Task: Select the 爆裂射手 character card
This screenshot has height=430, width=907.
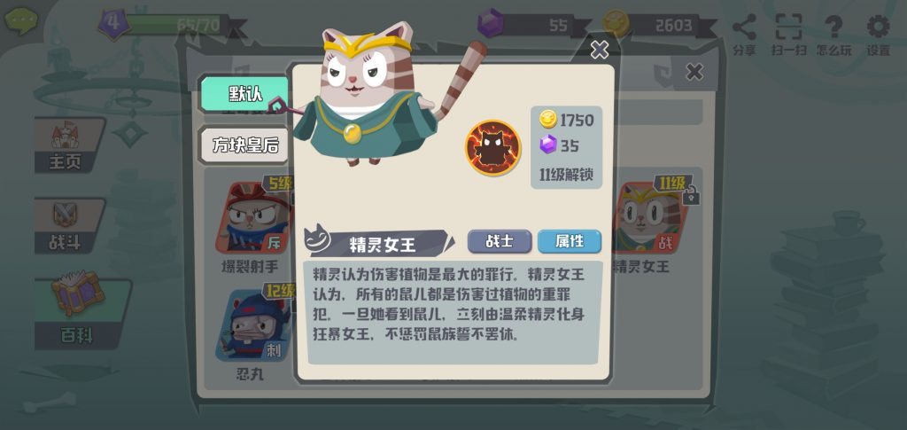Action: tap(252, 226)
